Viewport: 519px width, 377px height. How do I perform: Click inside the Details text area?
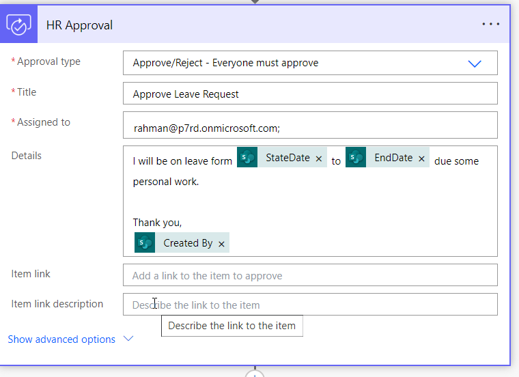pos(310,201)
